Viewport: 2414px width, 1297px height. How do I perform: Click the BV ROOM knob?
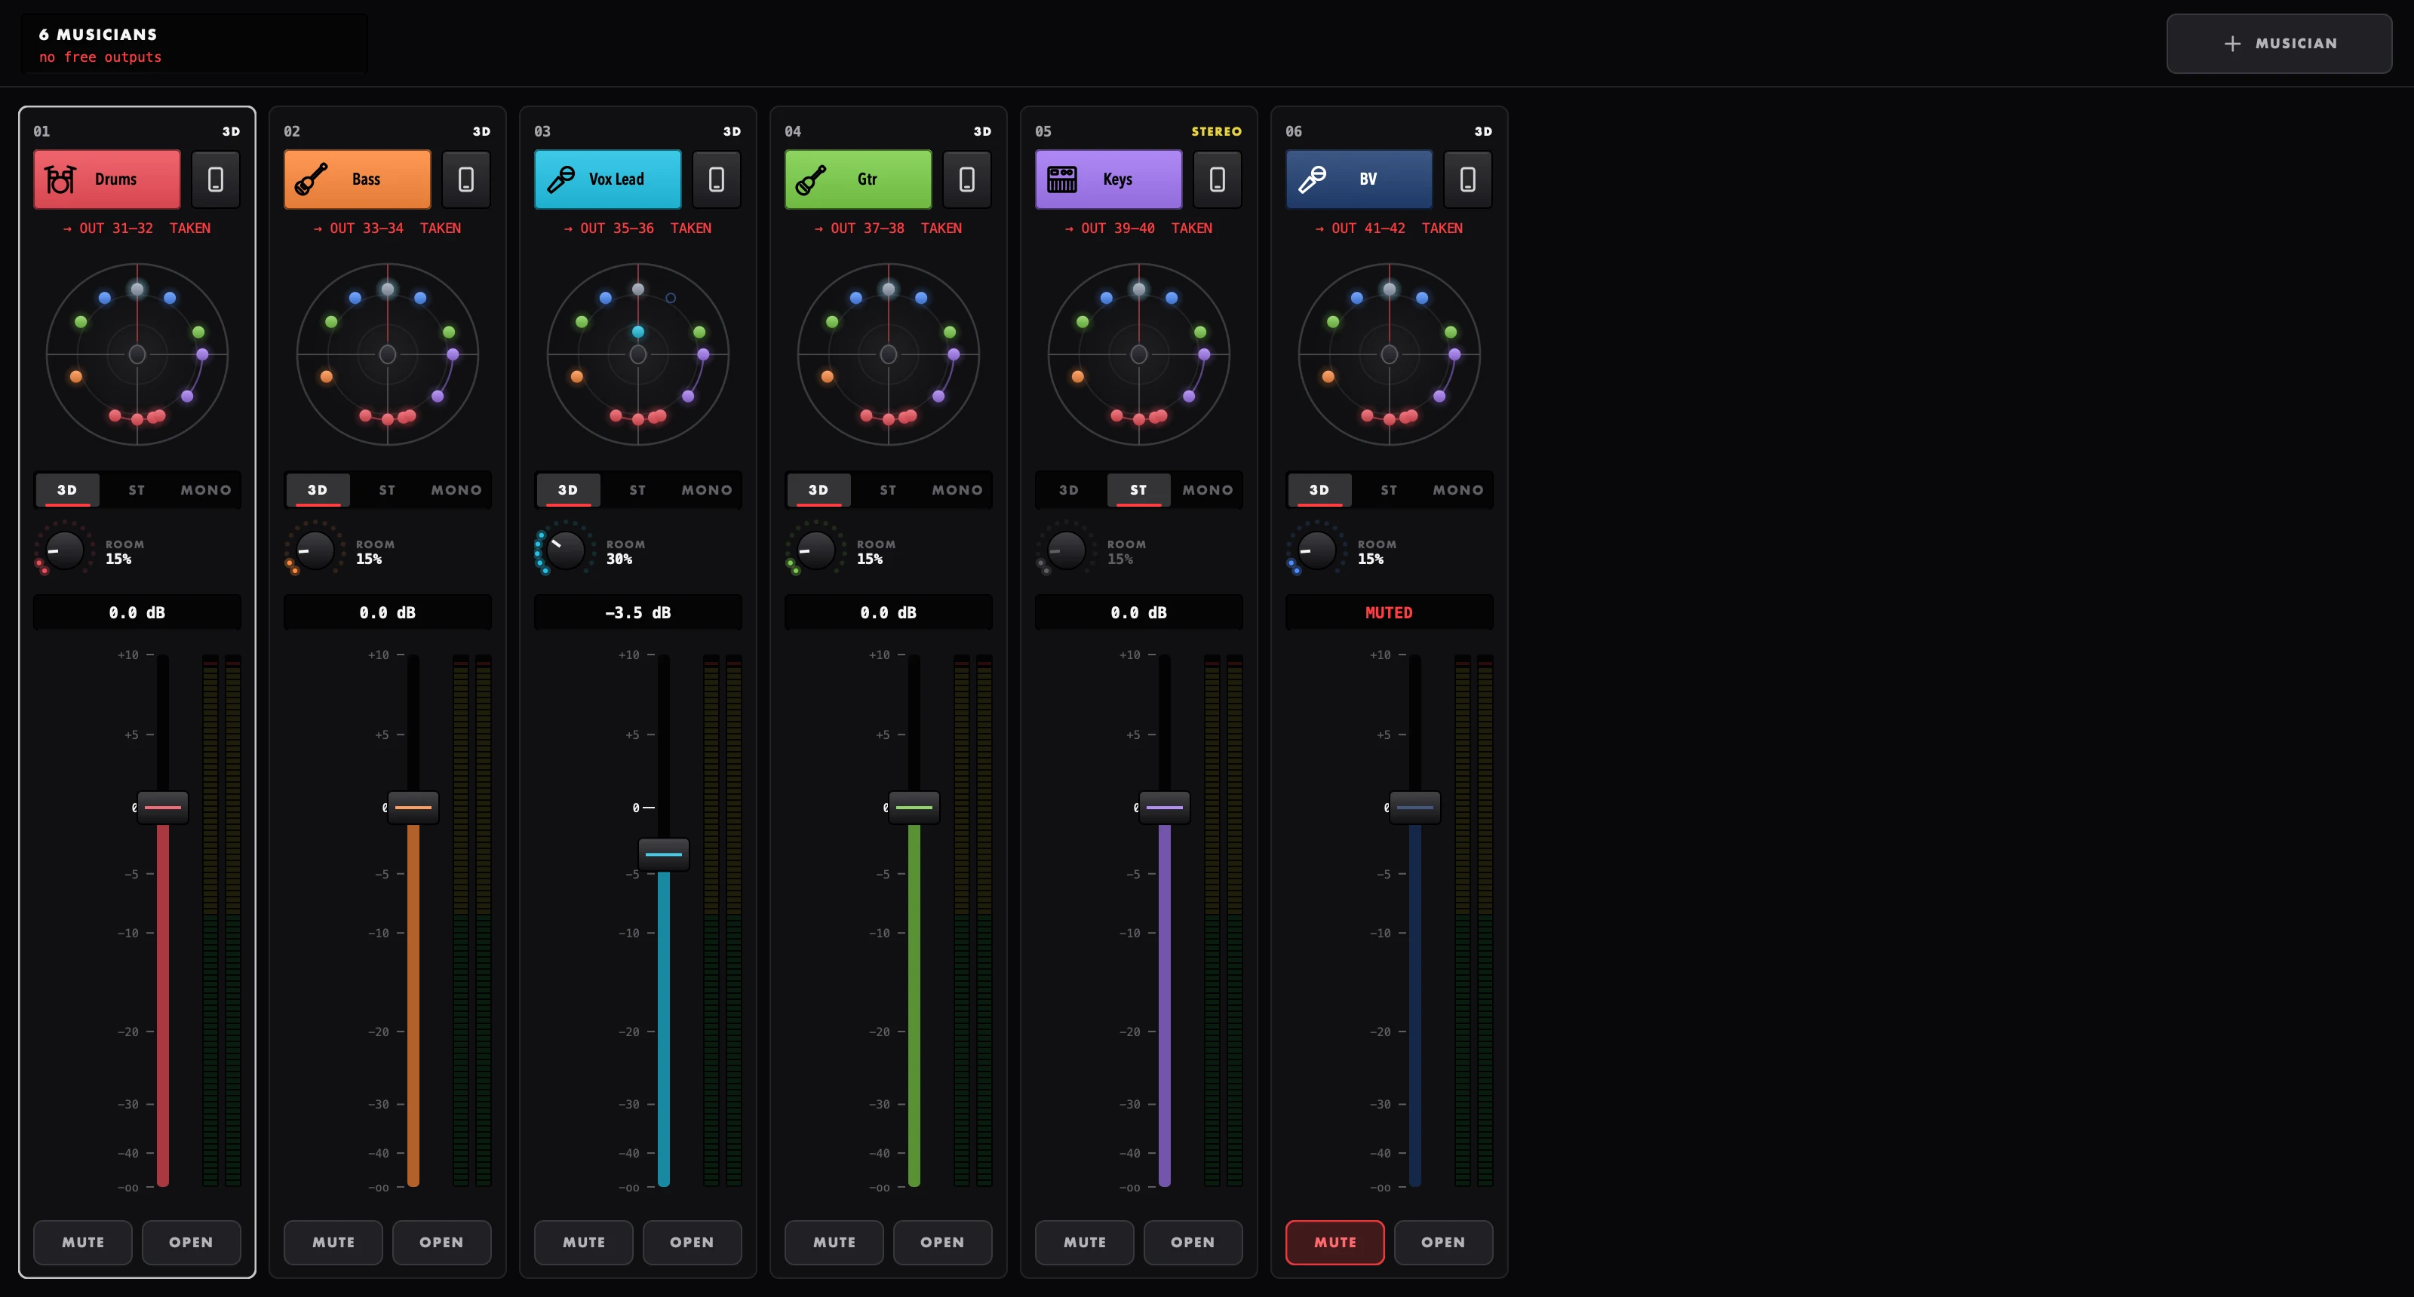coord(1316,550)
